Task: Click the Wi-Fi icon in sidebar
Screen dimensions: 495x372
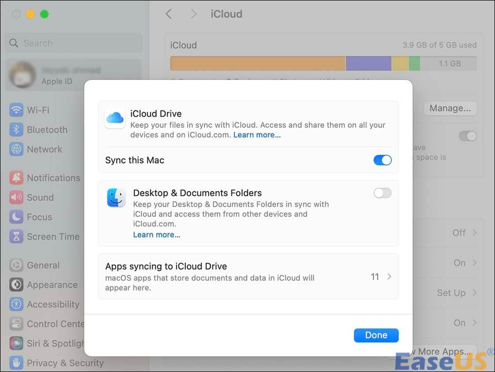Action: click(17, 110)
